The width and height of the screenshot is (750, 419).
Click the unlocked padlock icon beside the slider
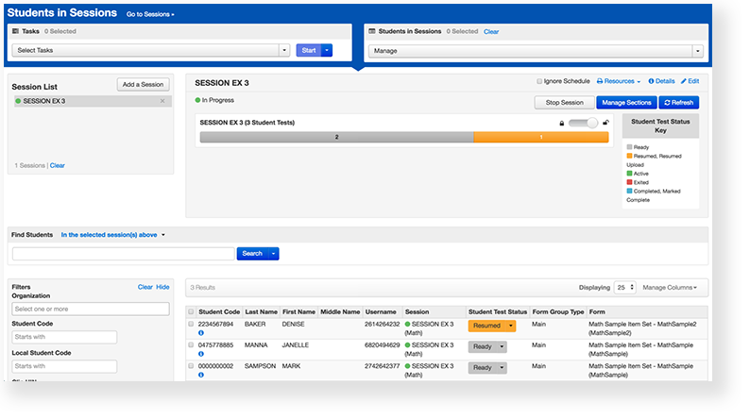tap(605, 123)
